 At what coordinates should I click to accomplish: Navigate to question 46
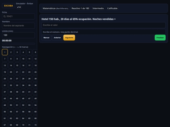pos(23,98)
